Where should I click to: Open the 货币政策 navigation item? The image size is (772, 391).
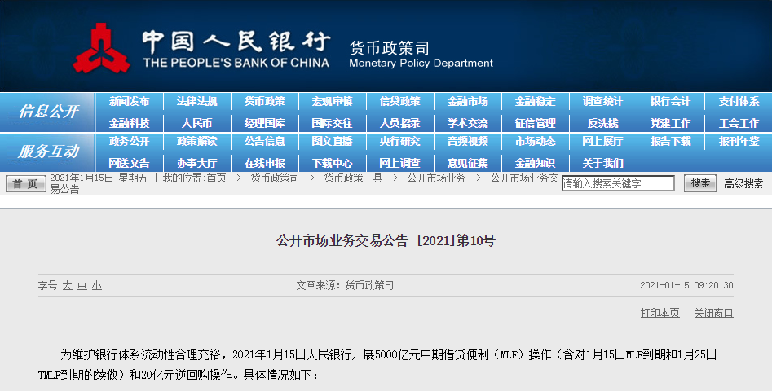[x=264, y=102]
